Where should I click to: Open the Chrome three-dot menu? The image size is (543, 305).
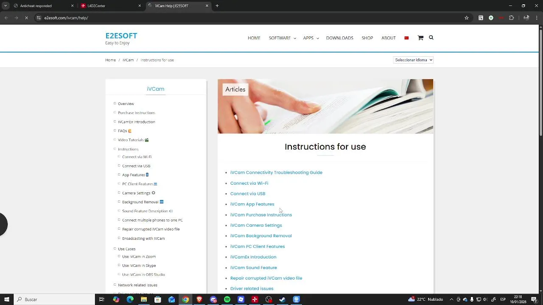click(x=537, y=18)
